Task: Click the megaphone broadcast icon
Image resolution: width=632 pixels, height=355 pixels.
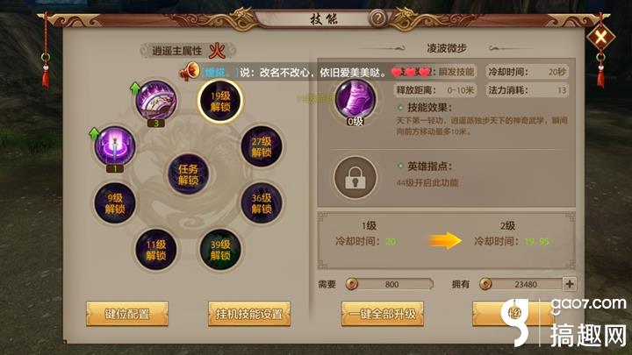Action: (190, 72)
